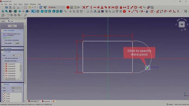Open the Macro menu

click(x=20, y=4)
